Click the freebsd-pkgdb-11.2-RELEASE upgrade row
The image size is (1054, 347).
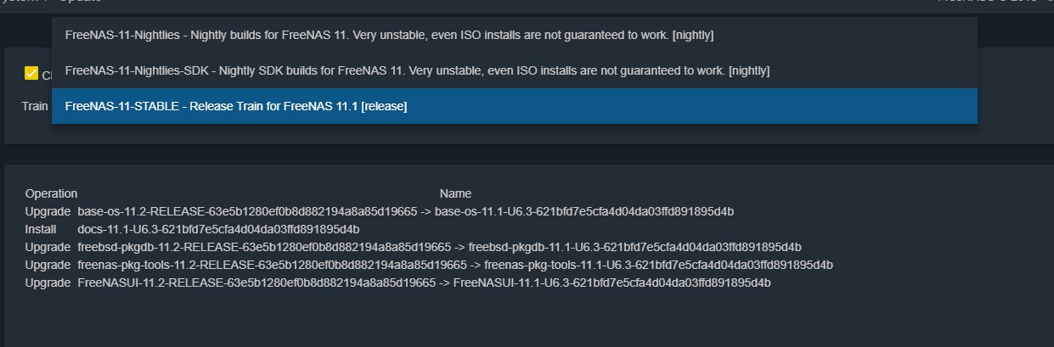[413, 247]
